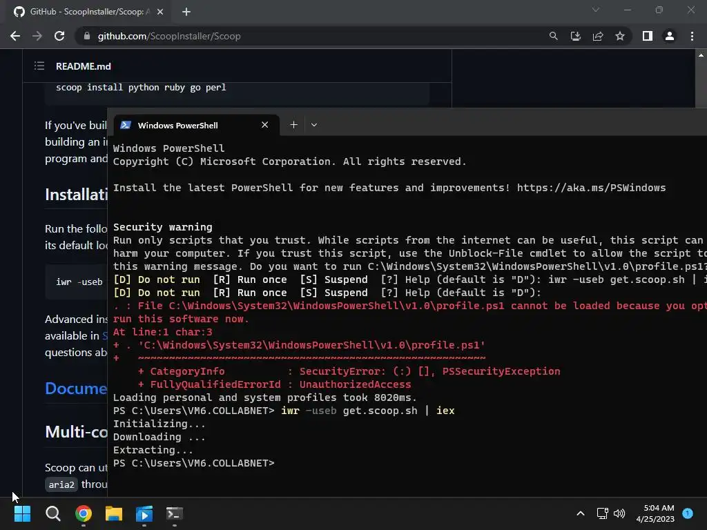Open Chrome profile avatar
This screenshot has width=707, height=530.
coord(670,36)
